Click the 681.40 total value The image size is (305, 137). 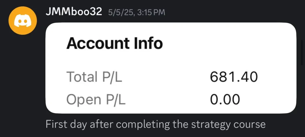click(234, 77)
